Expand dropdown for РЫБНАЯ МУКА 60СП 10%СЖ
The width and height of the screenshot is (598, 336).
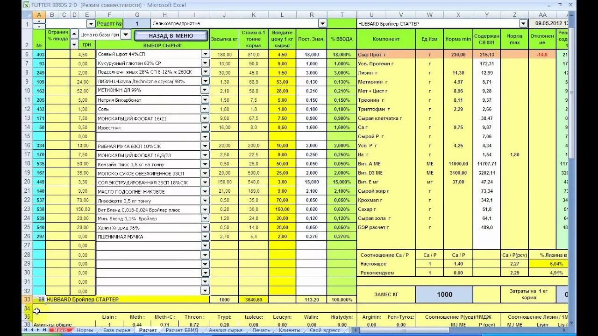click(x=205, y=146)
